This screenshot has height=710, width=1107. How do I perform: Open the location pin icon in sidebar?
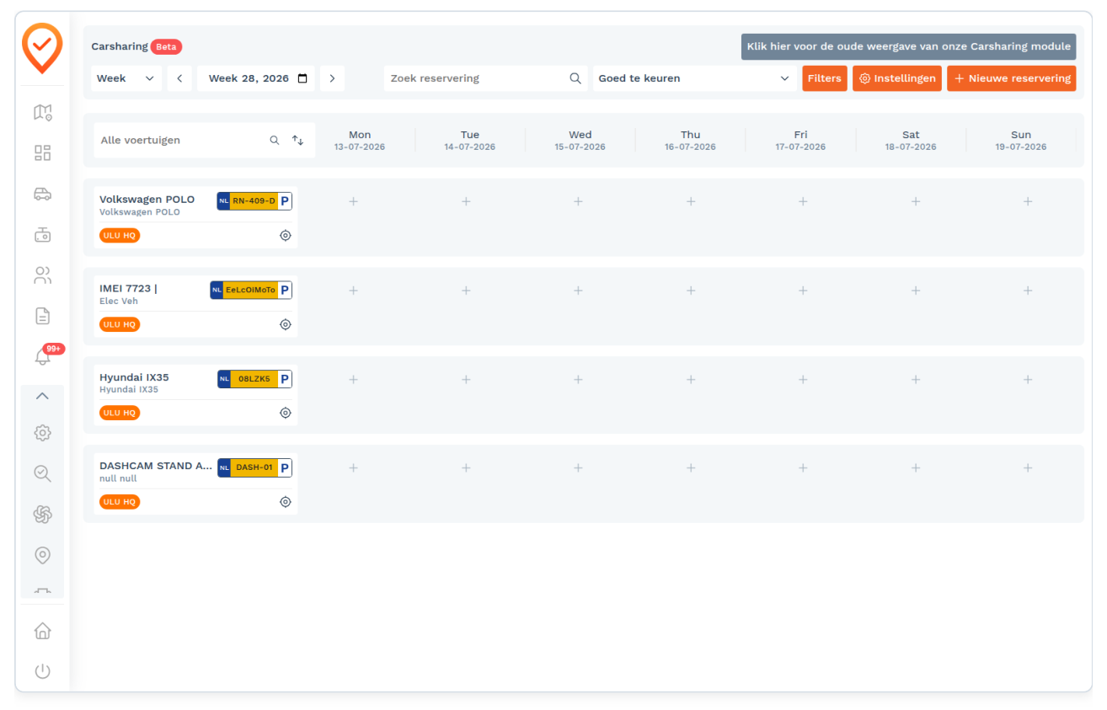pos(42,555)
